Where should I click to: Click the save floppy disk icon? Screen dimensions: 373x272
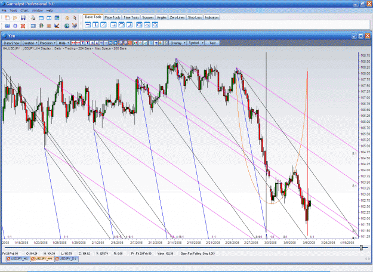point(23,18)
